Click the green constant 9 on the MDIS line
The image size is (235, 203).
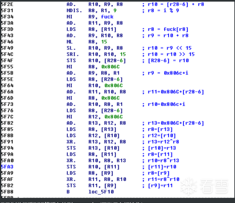click(115, 11)
